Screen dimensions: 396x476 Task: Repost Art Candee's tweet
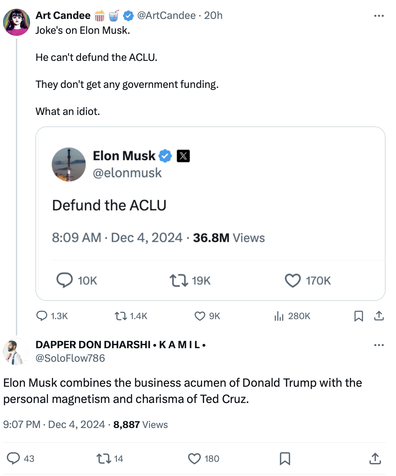tap(120, 316)
